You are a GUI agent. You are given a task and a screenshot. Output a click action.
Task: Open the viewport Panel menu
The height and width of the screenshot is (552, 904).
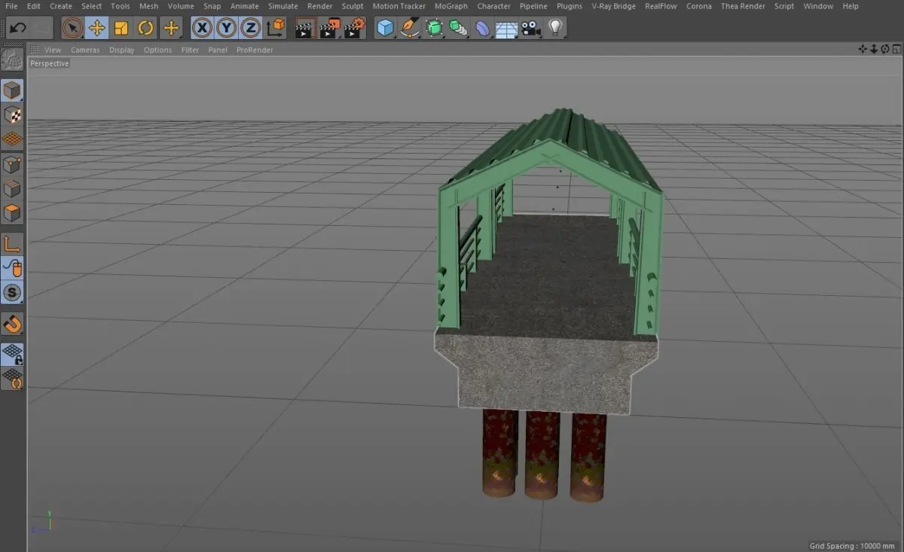[218, 50]
